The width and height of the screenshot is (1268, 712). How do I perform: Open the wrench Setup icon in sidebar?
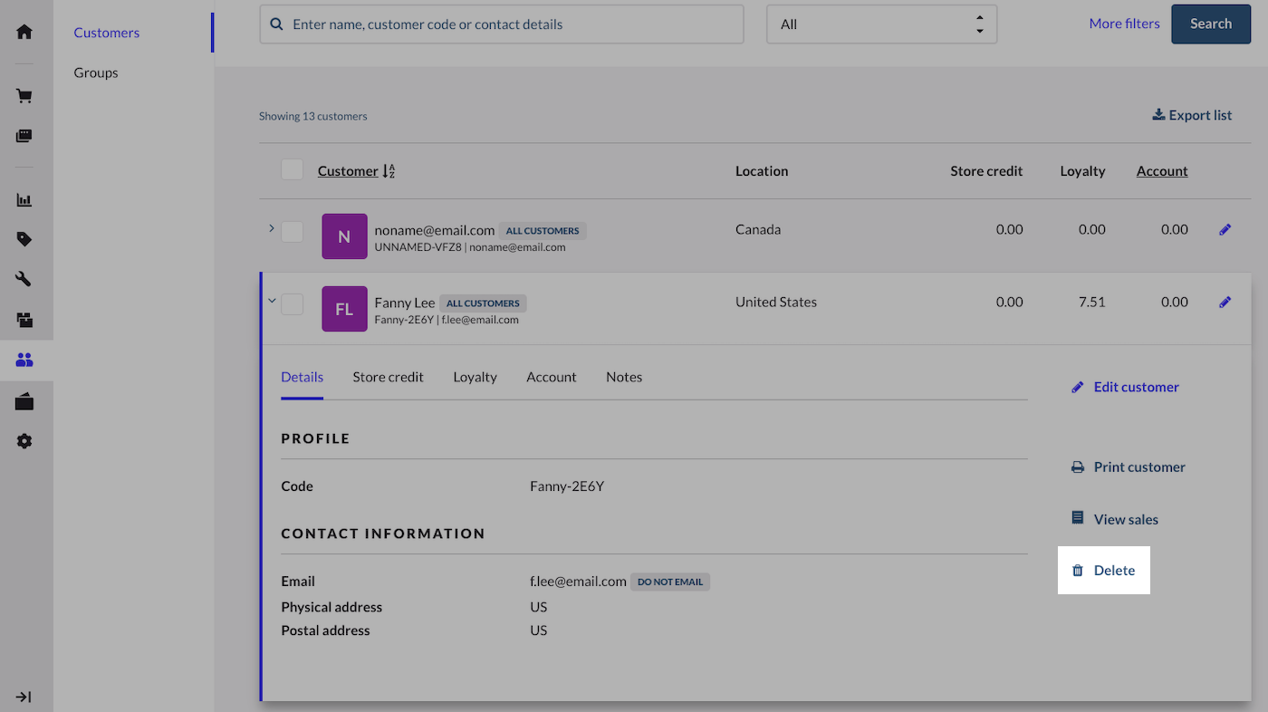point(24,279)
